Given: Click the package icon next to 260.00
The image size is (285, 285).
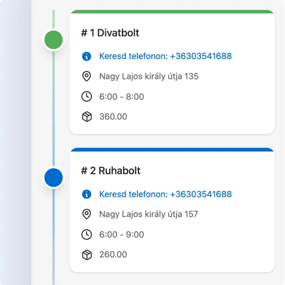Looking at the screenshot, I should click(x=87, y=255).
